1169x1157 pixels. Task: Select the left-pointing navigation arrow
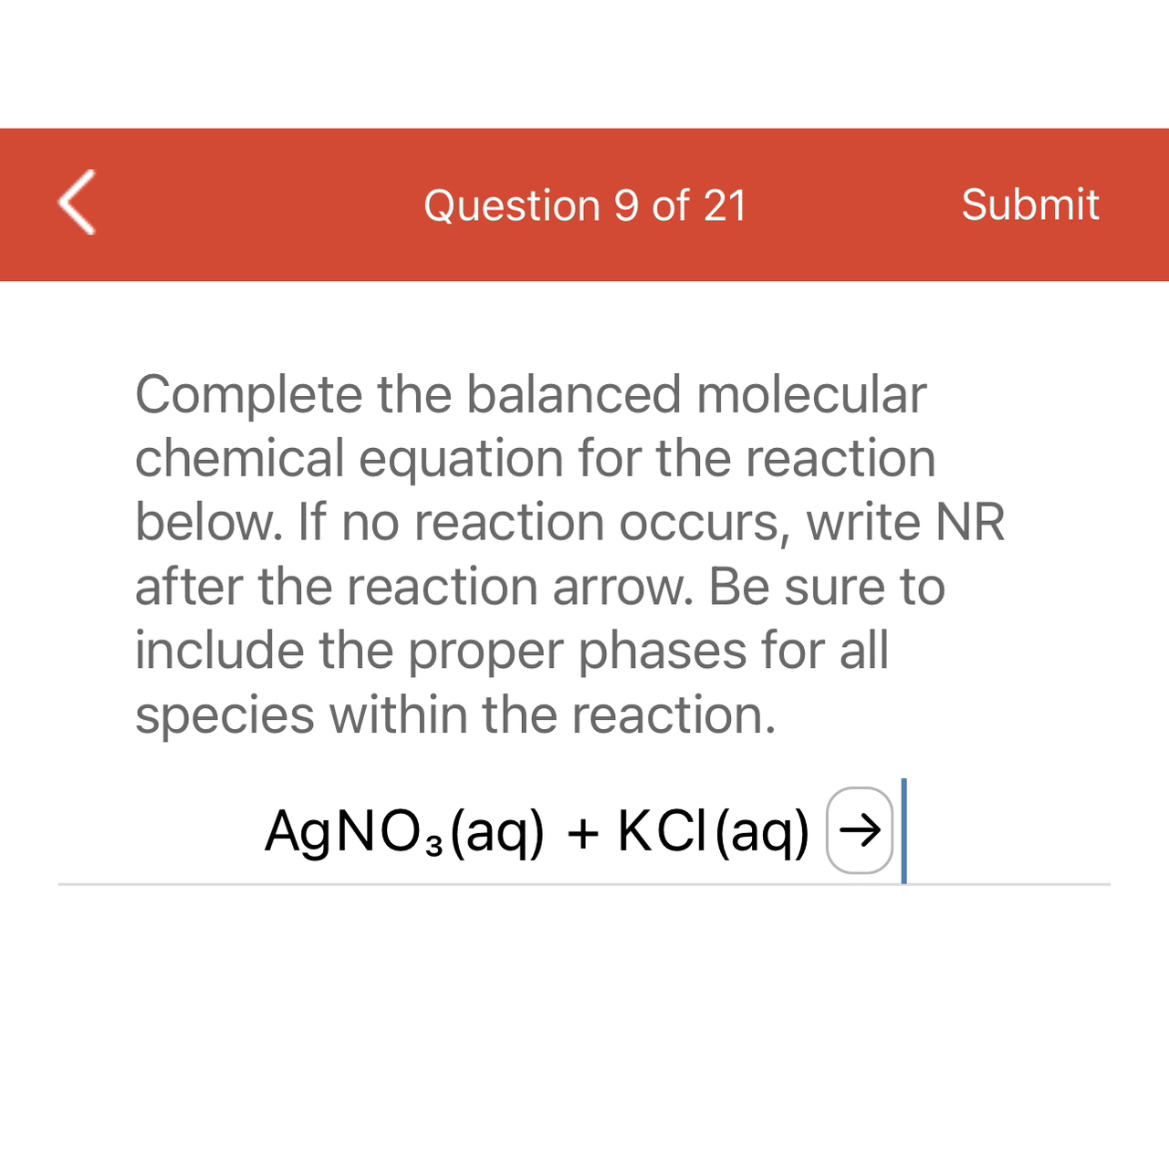click(x=75, y=203)
